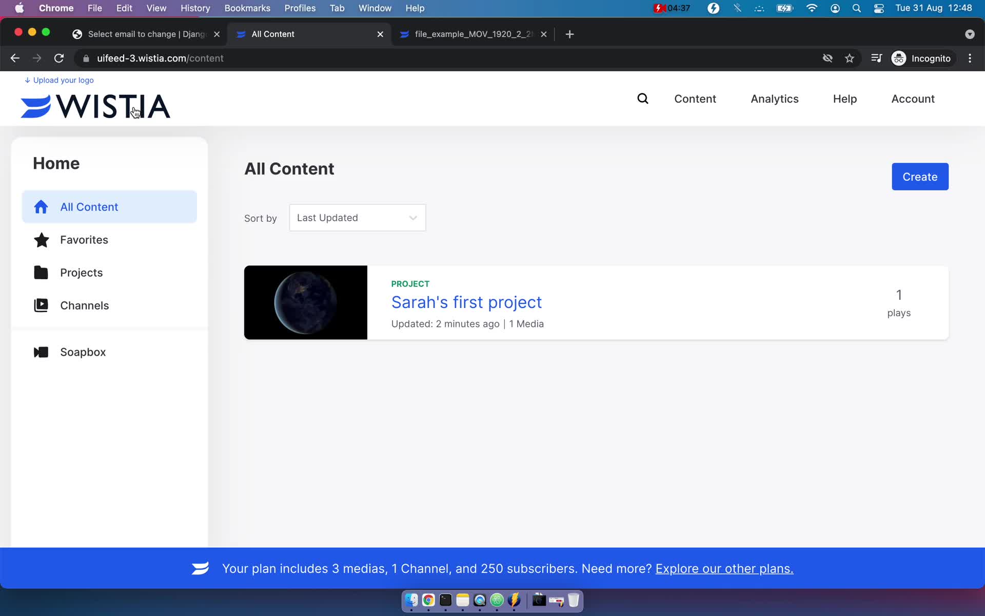
Task: Select the Favorites sidebar icon
Action: coord(41,239)
